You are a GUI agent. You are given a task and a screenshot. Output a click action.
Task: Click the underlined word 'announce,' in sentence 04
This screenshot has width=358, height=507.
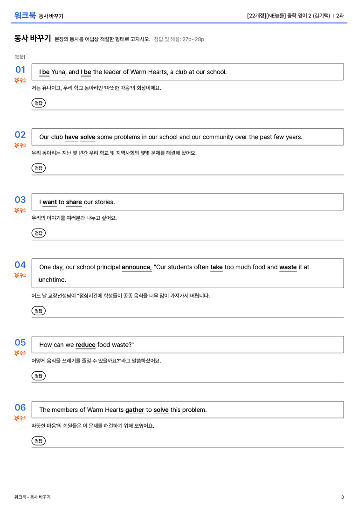pos(137,267)
